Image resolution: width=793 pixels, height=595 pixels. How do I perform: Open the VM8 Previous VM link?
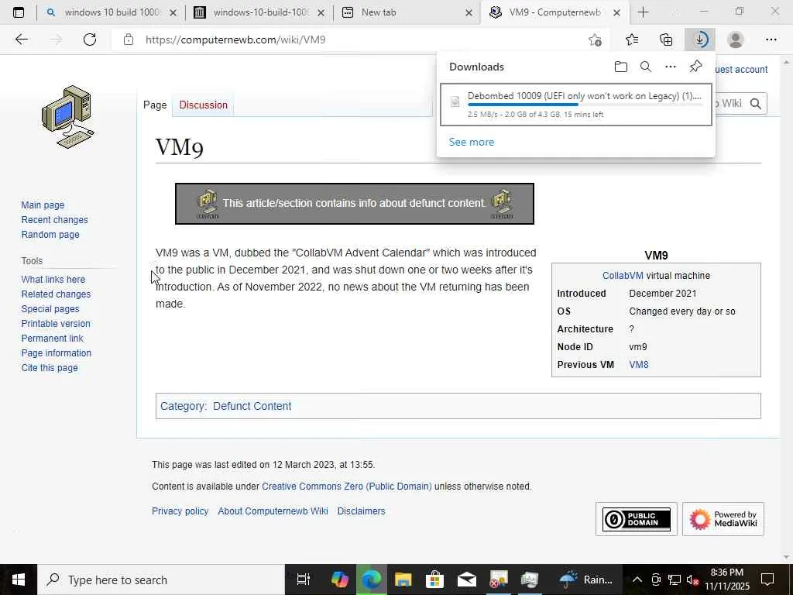(639, 365)
